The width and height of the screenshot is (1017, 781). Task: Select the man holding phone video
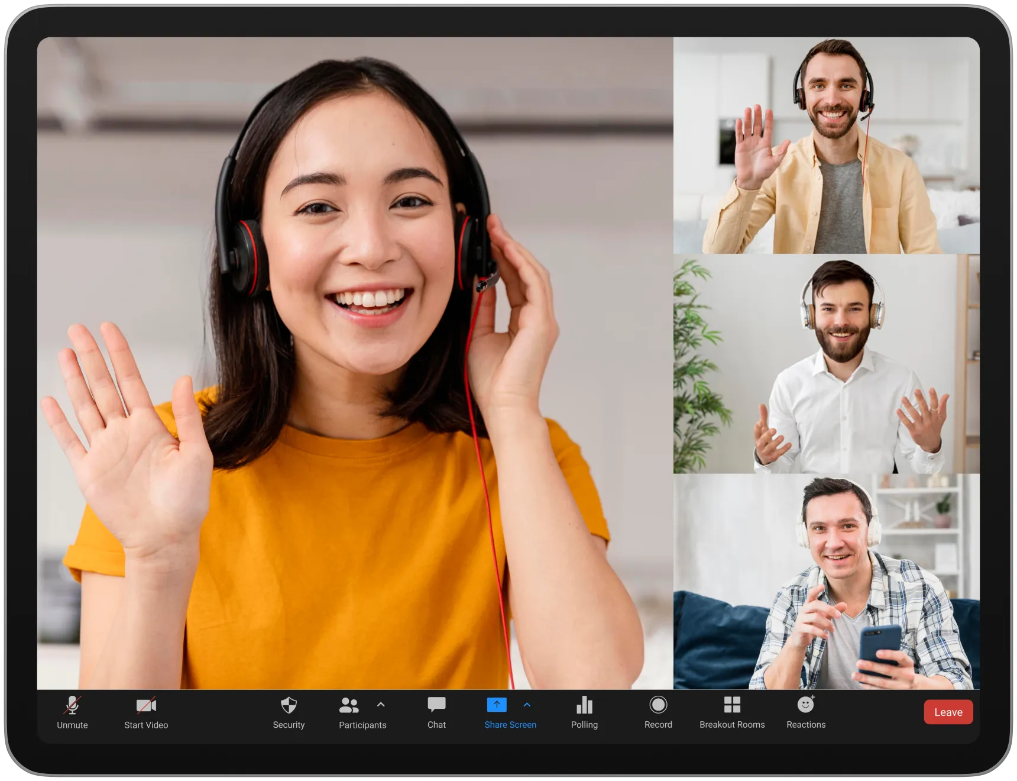tap(827, 582)
